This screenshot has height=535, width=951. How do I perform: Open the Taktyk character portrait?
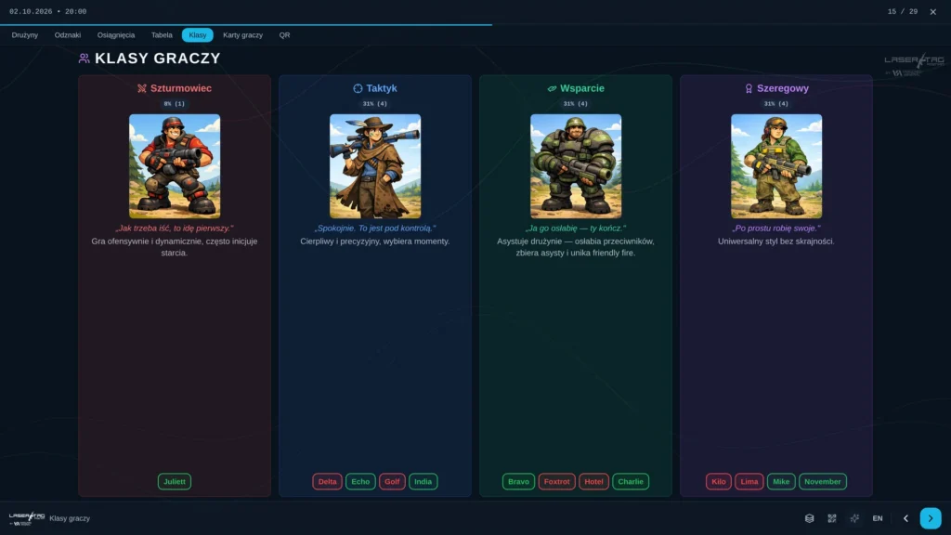[x=375, y=166]
